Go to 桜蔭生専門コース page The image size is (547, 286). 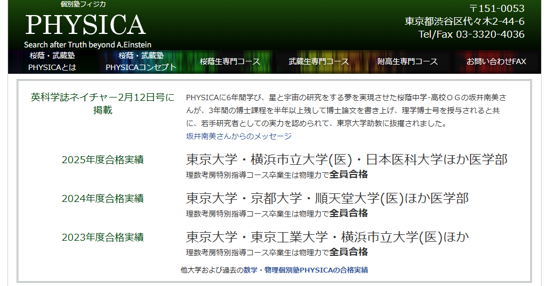[x=230, y=61]
